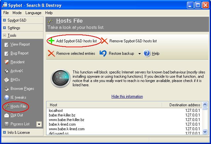Open the BHOs tool icon
Viewport: 211px width, 144px height.
click(6, 80)
